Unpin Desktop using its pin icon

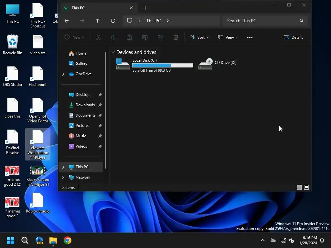coord(100,95)
